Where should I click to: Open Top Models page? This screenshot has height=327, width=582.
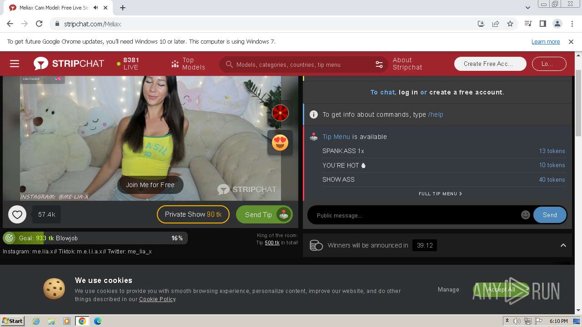[188, 64]
